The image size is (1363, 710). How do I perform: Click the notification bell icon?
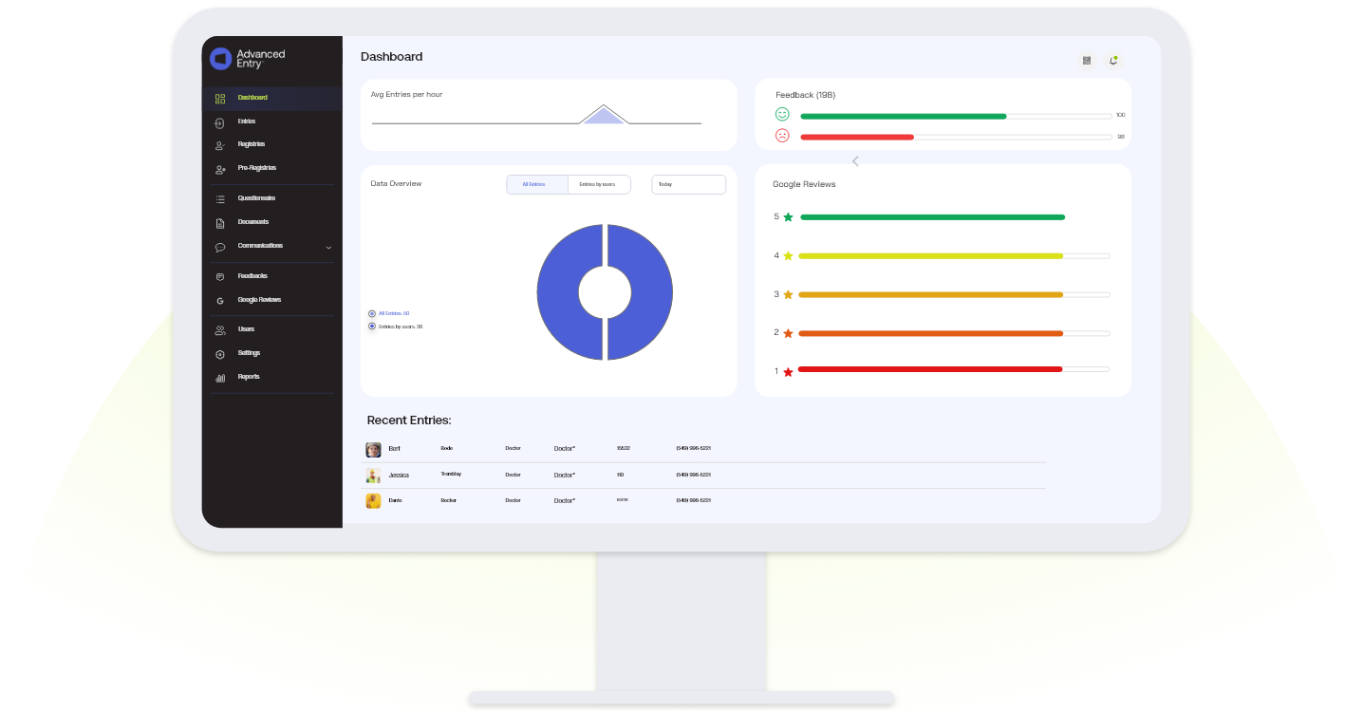click(x=1113, y=60)
